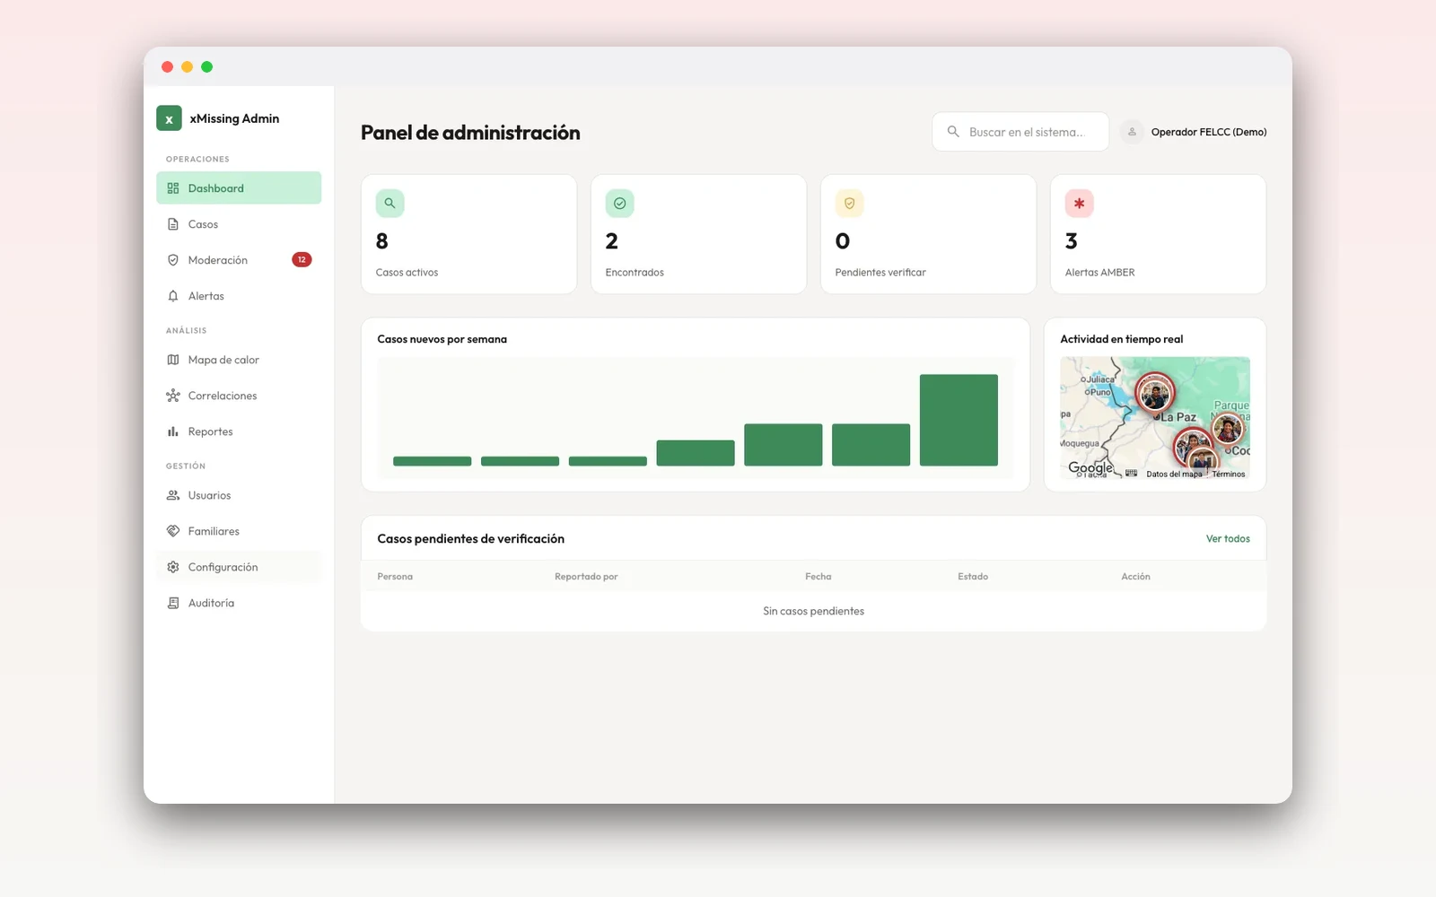This screenshot has height=897, width=1436.
Task: Click the Actividad en tiempo real title
Action: click(x=1122, y=339)
